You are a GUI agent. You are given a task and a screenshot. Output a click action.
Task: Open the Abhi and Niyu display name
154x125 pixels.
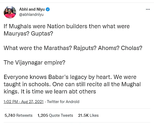point(32,9)
